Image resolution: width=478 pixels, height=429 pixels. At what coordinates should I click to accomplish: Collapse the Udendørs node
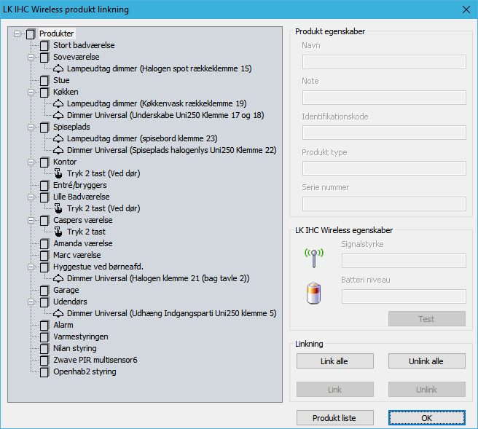(x=31, y=302)
